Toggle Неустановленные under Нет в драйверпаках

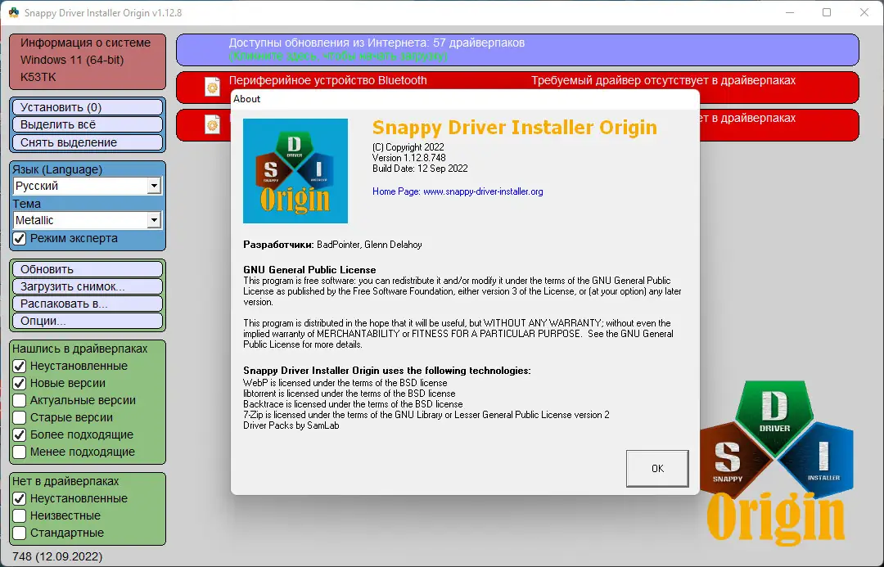20,498
